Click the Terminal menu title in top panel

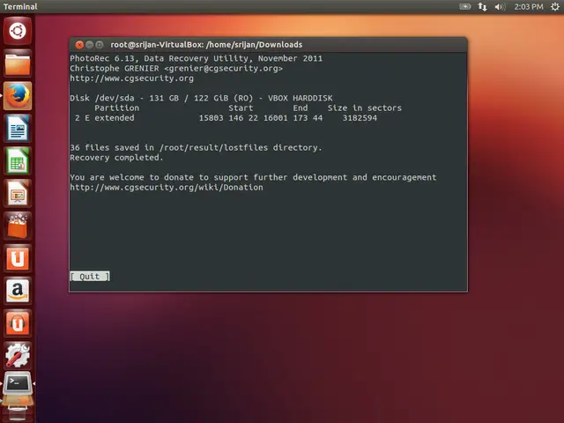20,6
